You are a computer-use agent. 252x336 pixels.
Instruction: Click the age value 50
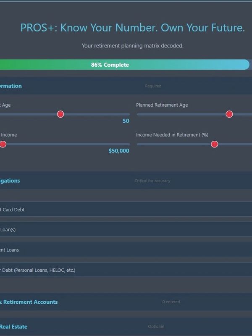coord(126,121)
